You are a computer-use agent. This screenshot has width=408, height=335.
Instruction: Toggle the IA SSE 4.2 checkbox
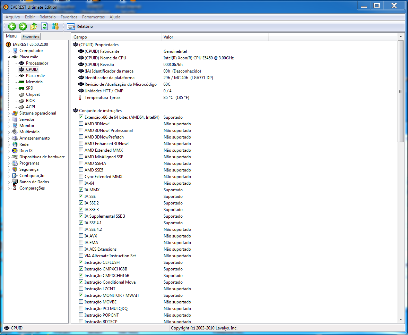[x=81, y=229]
